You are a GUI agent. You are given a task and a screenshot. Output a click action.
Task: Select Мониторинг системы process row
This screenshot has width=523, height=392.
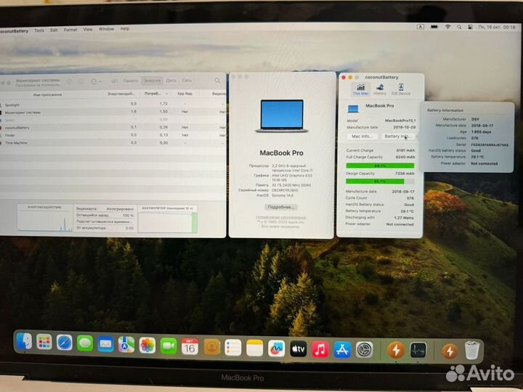click(113, 112)
